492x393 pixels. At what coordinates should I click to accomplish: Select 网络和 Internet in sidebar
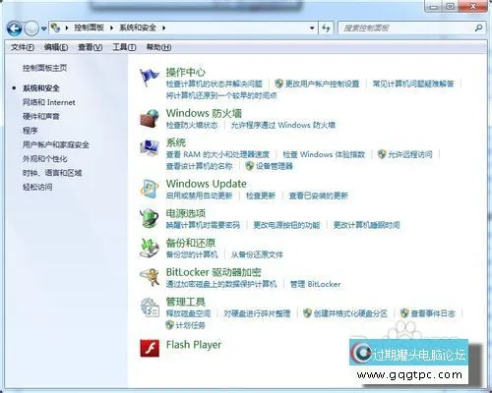tap(49, 102)
